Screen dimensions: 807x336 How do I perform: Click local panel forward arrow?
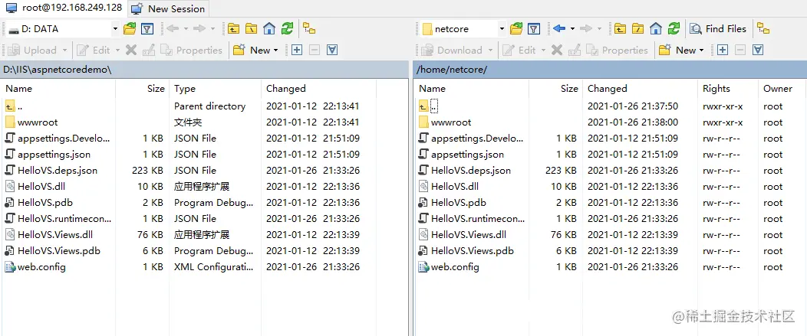[199, 29]
